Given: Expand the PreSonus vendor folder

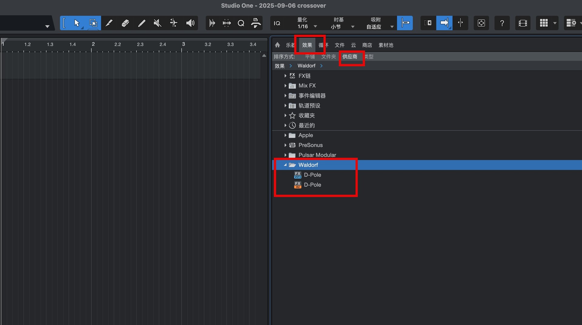Looking at the screenshot, I should pos(285,145).
